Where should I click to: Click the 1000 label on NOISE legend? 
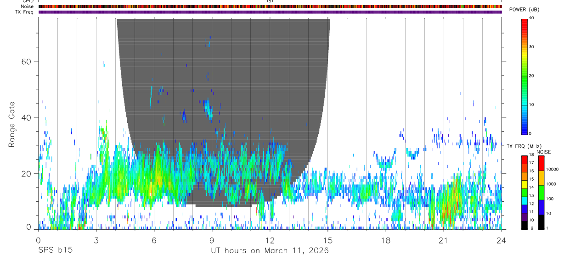point(551,184)
